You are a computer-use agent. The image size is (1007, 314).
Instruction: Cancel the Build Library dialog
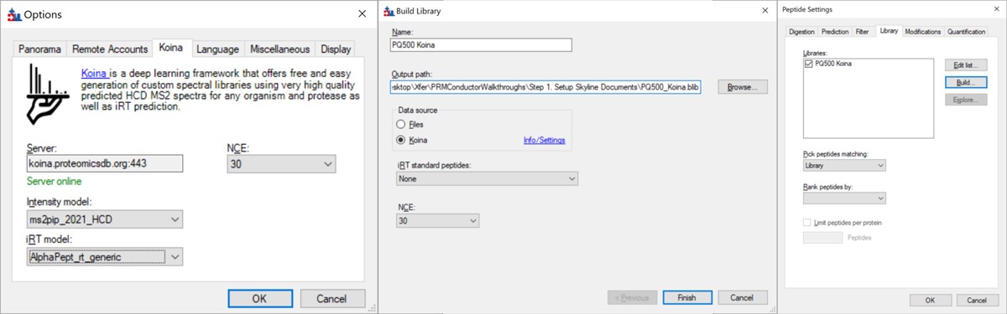[x=742, y=297]
